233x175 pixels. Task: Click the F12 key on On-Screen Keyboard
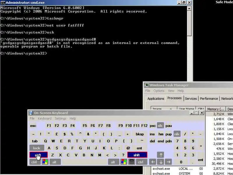click(144, 126)
